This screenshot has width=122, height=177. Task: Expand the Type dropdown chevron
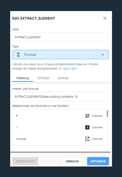tap(103, 55)
